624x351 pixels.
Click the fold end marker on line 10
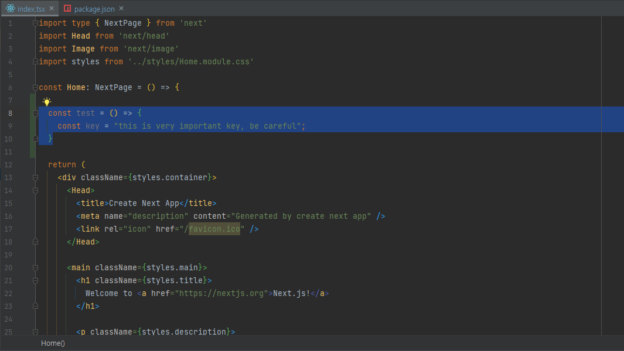point(36,139)
